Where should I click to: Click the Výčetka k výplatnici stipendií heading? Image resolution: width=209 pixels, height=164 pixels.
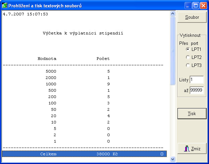pos(83,33)
